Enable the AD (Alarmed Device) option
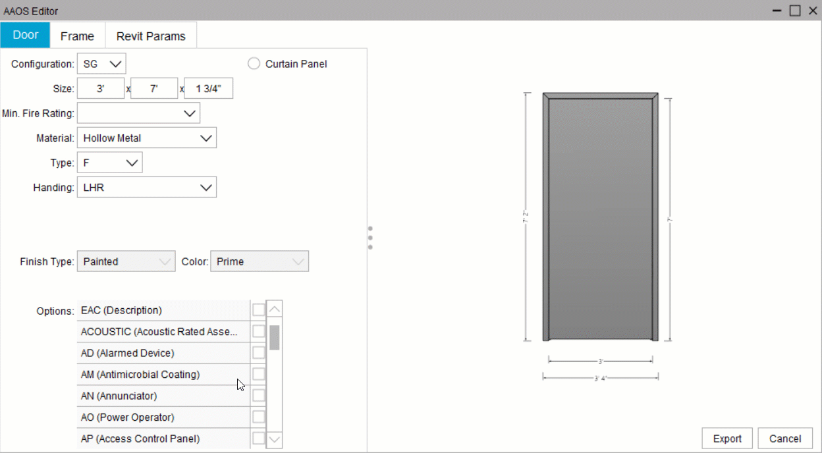This screenshot has height=453, width=822. pyautogui.click(x=258, y=353)
